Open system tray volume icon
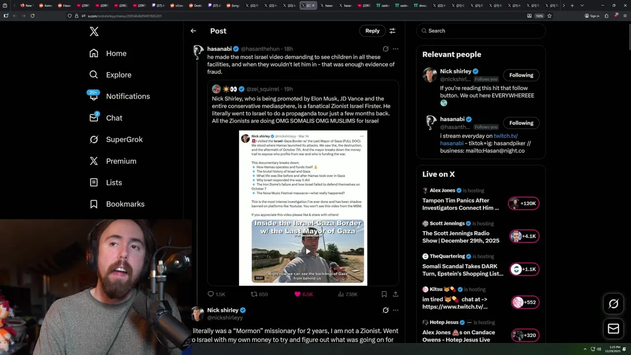The height and width of the screenshot is (355, 631). click(598, 350)
